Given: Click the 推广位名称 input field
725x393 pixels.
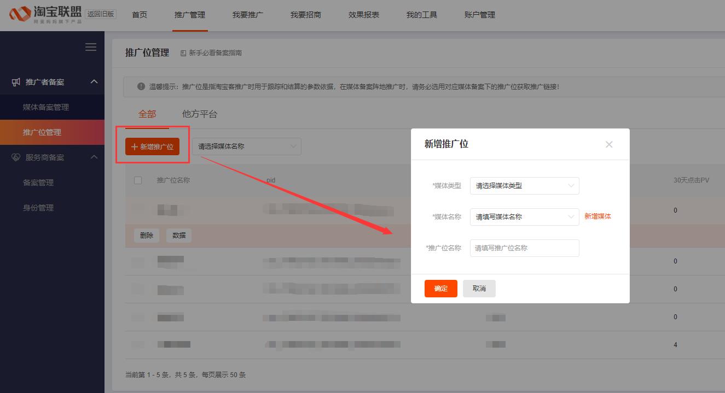Looking at the screenshot, I should [x=524, y=248].
